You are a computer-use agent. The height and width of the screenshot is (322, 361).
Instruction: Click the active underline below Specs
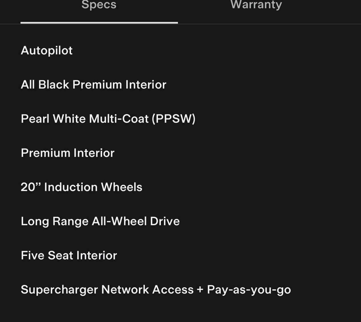click(x=99, y=22)
